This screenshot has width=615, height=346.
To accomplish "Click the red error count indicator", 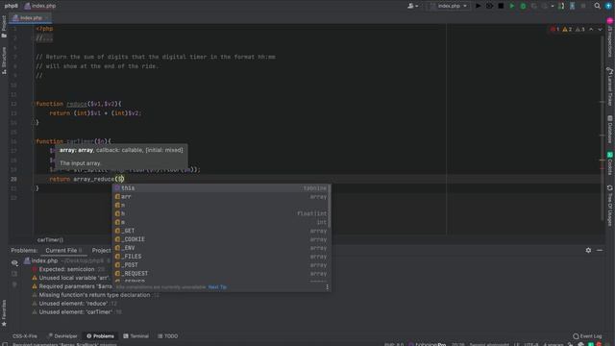I will [x=555, y=30].
